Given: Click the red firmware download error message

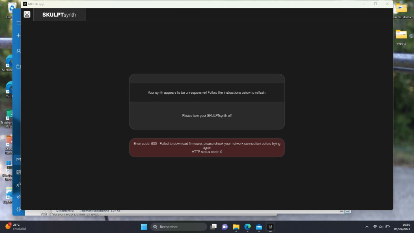Looking at the screenshot, I should 207,148.
